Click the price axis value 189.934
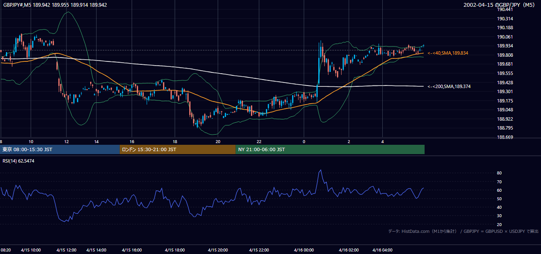 (x=506, y=46)
